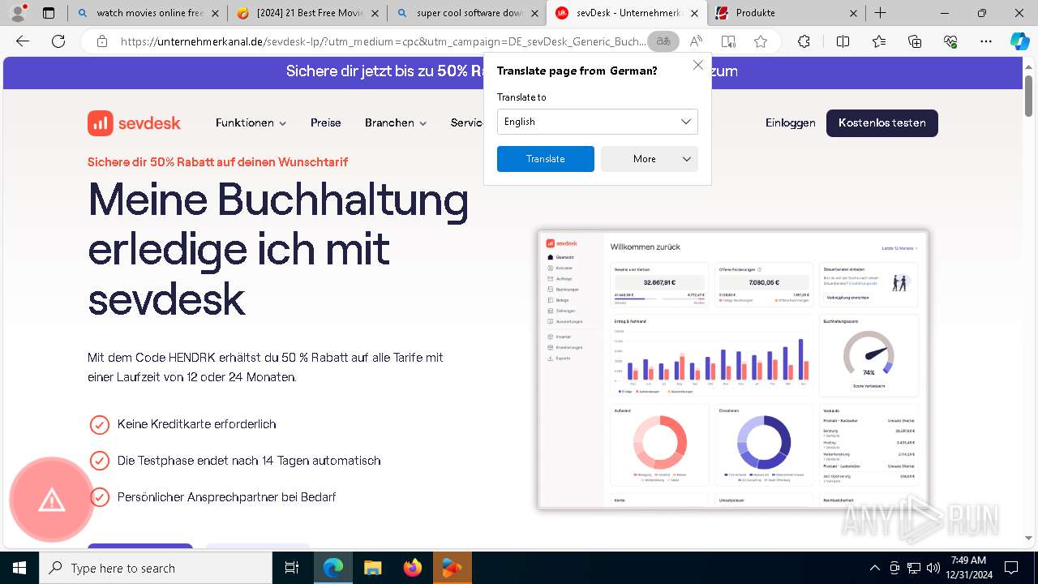Click the address bar URL
The height and width of the screenshot is (584, 1038).
point(383,41)
